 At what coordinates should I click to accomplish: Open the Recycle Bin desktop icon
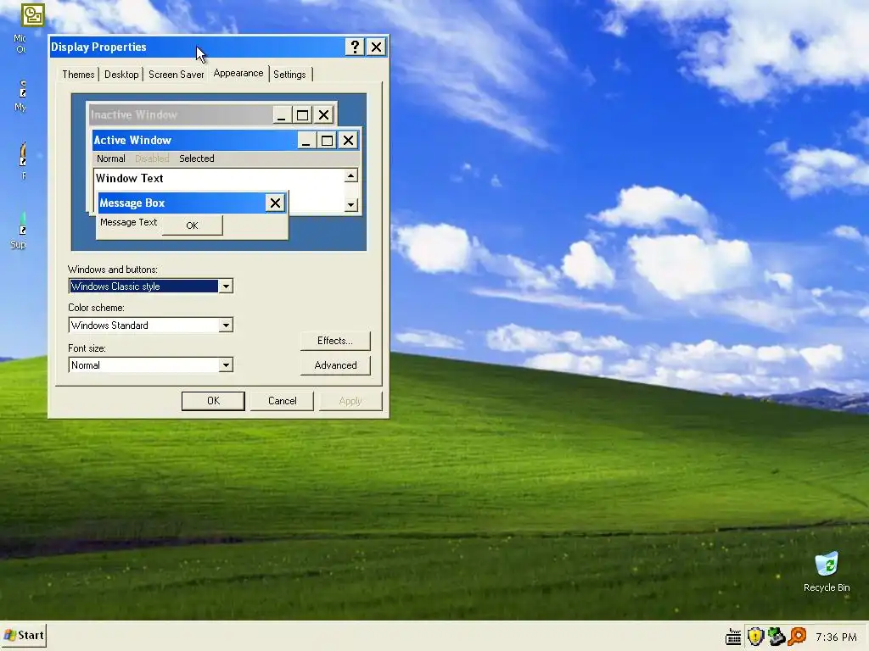827,571
